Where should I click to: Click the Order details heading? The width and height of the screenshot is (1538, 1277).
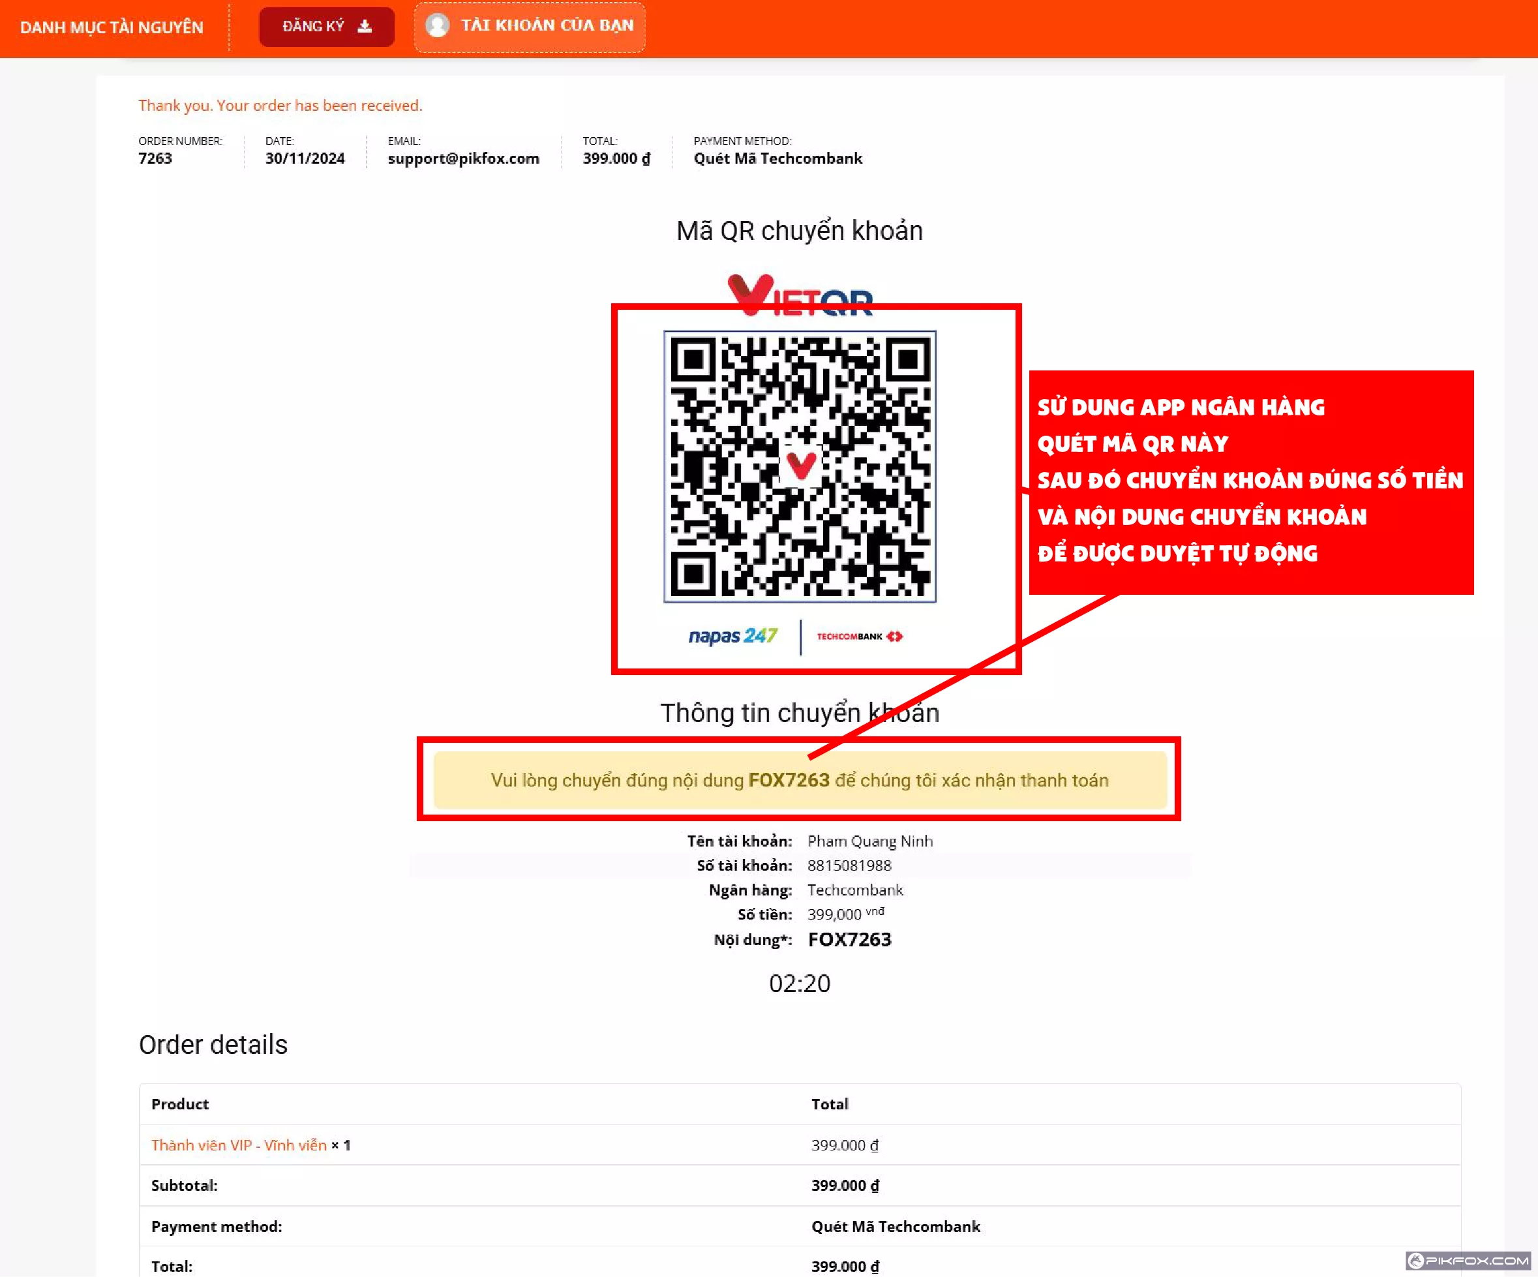213,1045
